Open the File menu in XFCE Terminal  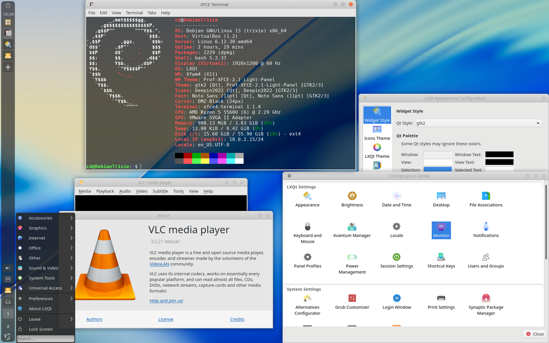92,13
